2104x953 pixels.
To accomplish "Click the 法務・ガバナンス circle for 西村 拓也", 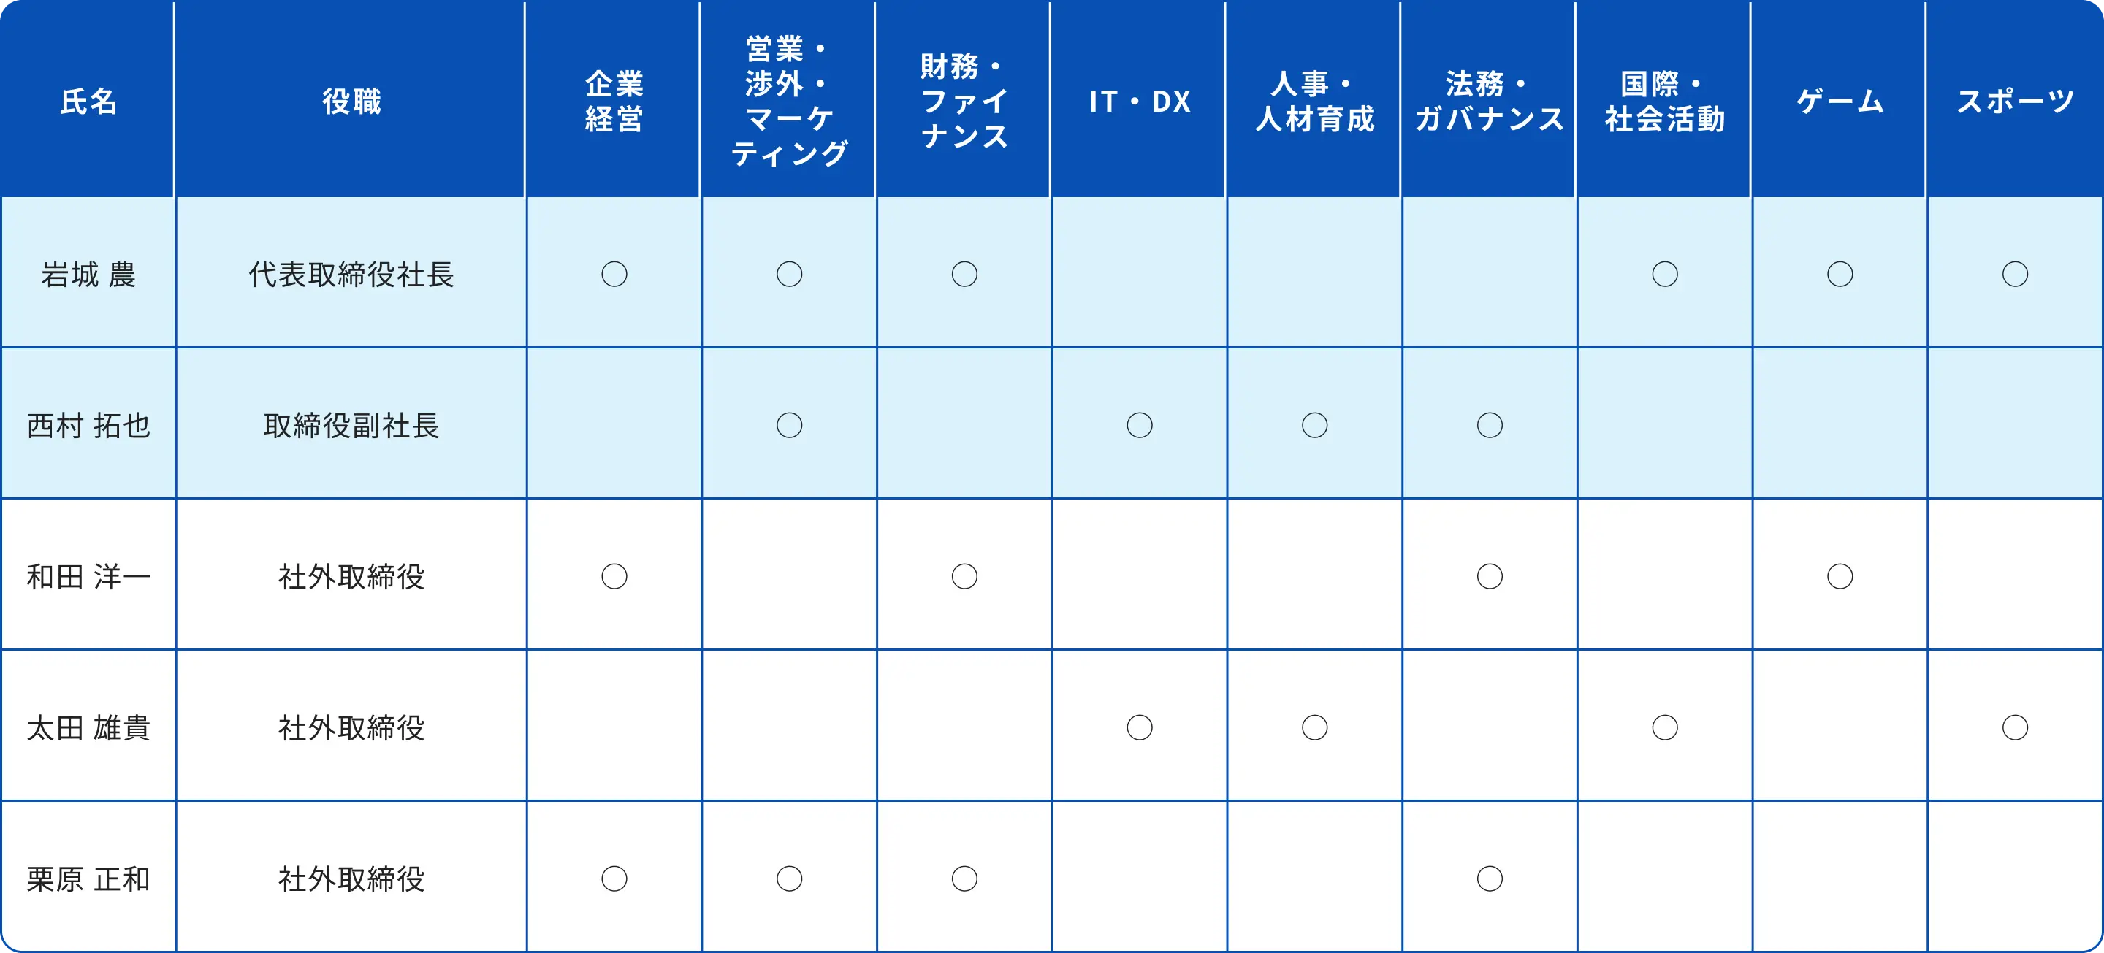I will coord(1490,424).
